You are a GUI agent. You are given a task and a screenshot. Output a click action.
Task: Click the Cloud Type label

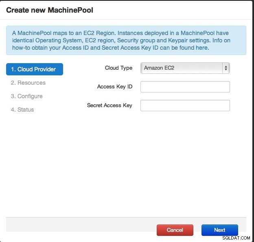(118, 68)
